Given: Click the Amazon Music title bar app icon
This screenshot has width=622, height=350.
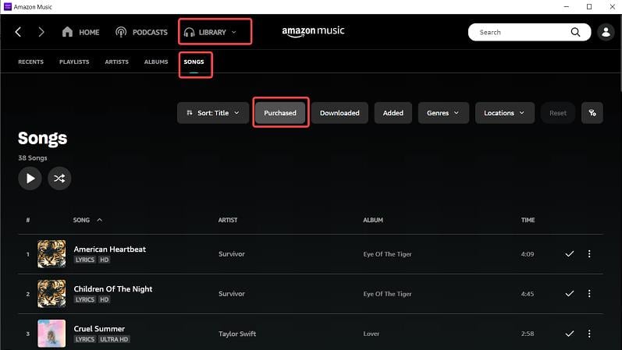Looking at the screenshot, I should (8, 7).
